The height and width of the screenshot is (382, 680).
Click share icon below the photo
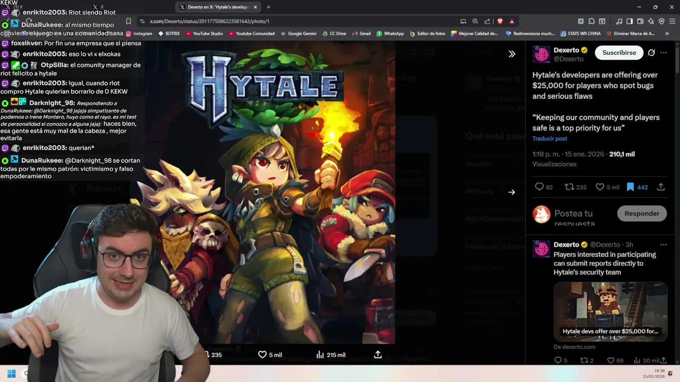378,354
